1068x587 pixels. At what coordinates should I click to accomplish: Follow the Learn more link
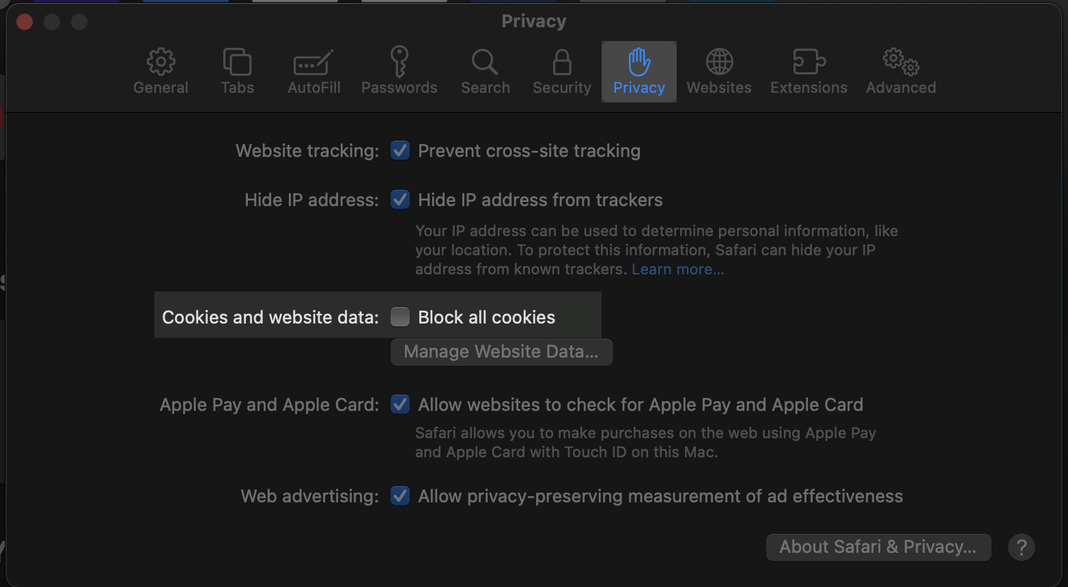677,270
